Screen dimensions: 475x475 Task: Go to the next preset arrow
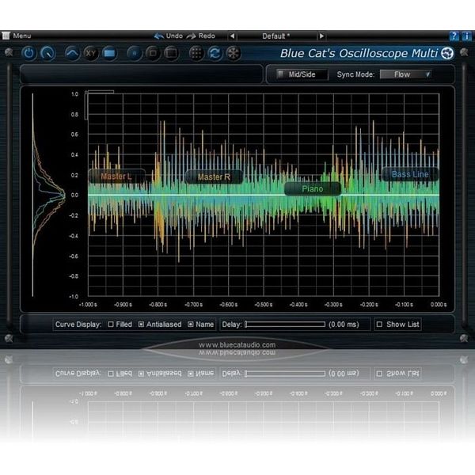point(321,36)
